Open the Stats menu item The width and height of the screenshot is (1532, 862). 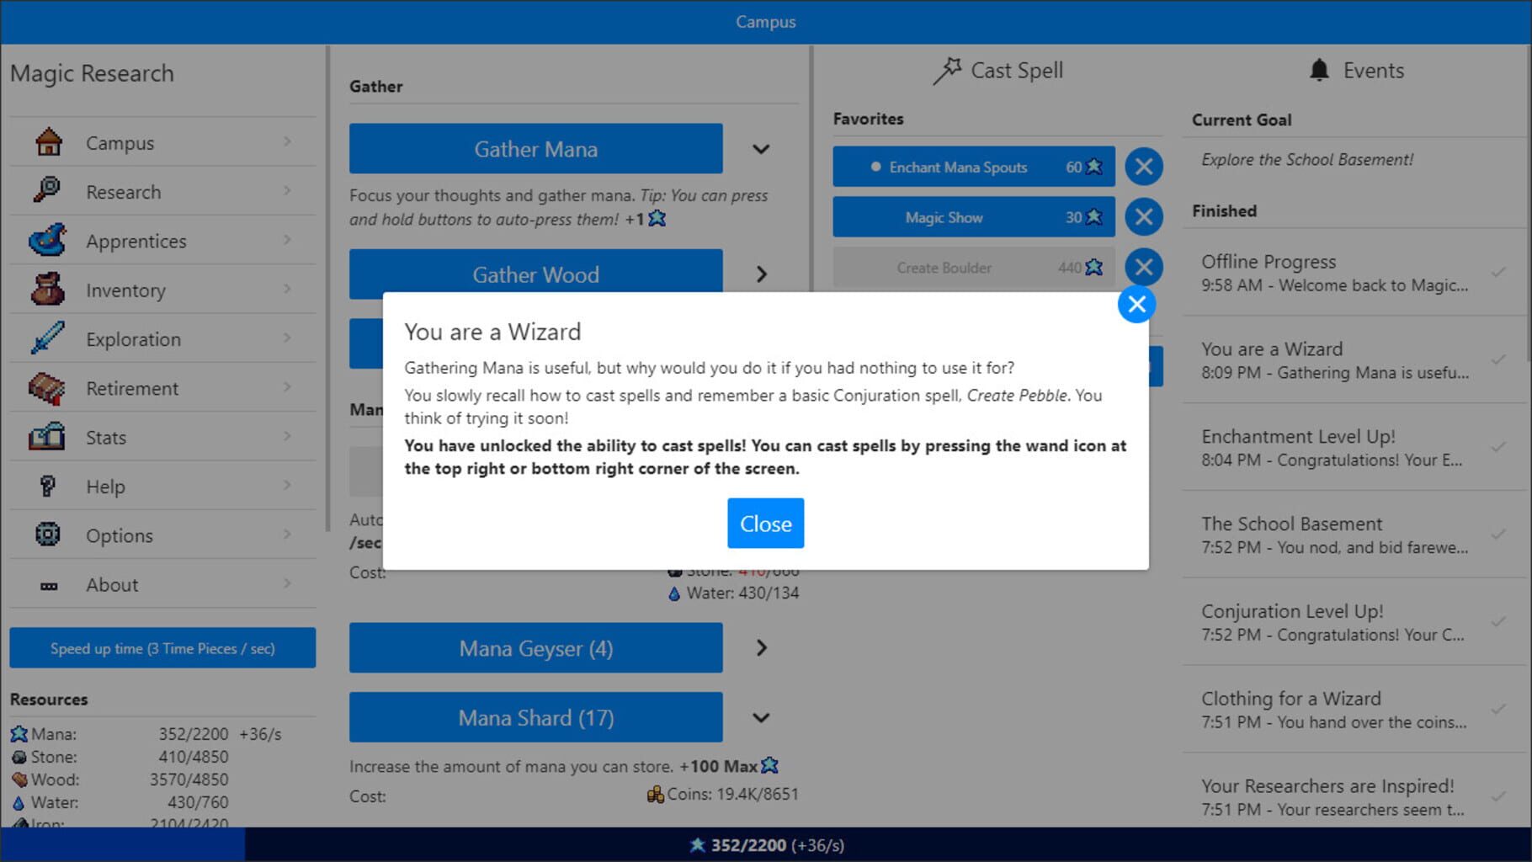(162, 437)
